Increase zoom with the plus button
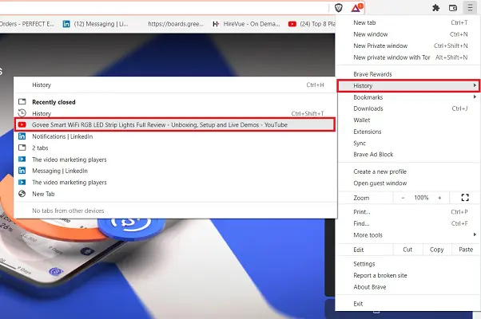481x319 pixels. point(439,198)
